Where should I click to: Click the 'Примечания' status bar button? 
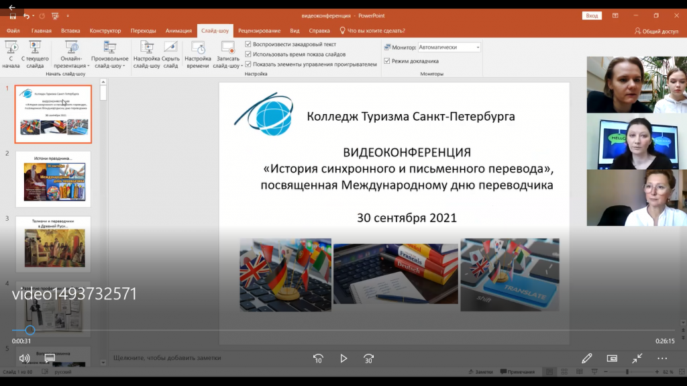point(517,371)
